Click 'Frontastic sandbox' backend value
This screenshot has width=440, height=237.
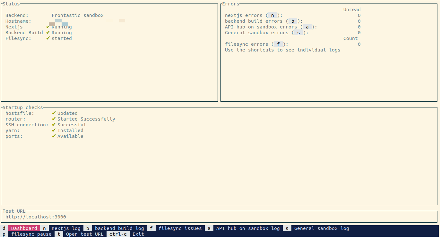pos(78,15)
